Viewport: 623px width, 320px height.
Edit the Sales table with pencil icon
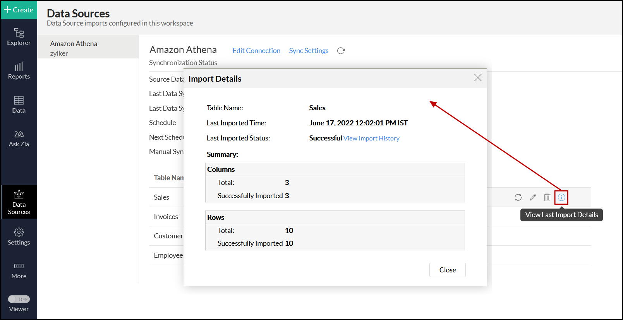point(533,197)
